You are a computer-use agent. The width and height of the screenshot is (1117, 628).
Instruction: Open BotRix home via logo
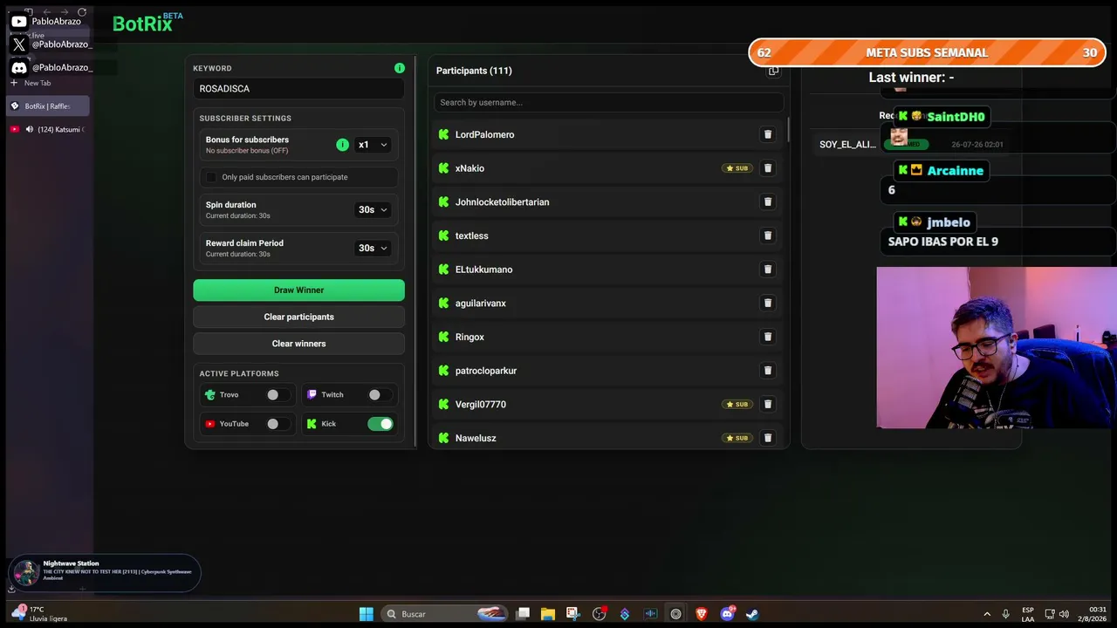pos(147,23)
